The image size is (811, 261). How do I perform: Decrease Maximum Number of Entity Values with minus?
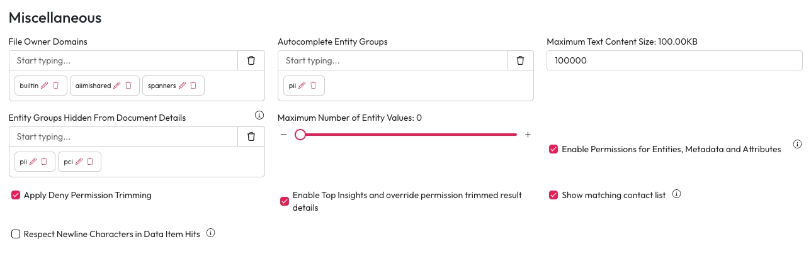[284, 135]
